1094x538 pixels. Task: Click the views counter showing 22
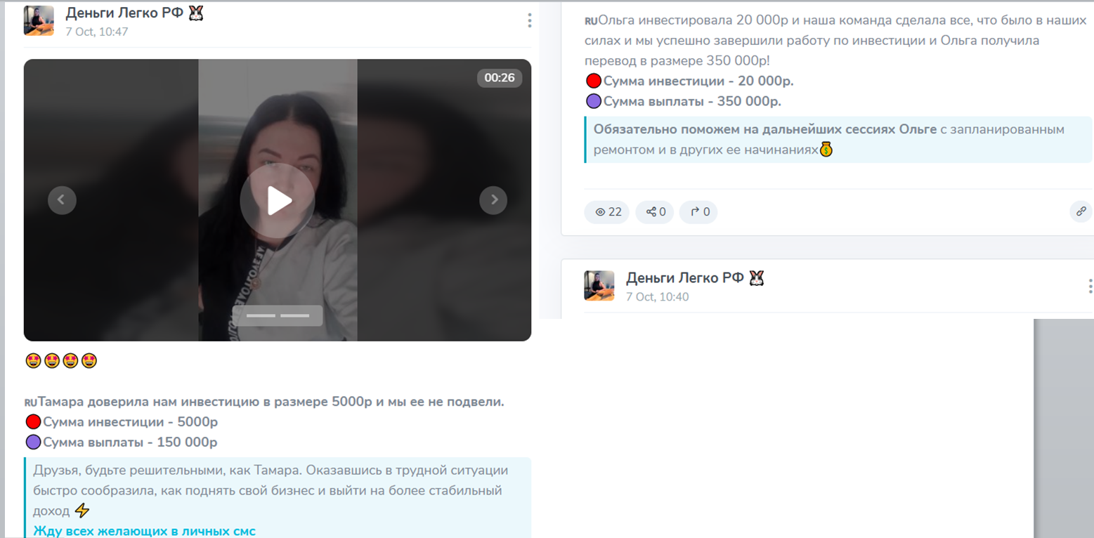click(x=607, y=211)
